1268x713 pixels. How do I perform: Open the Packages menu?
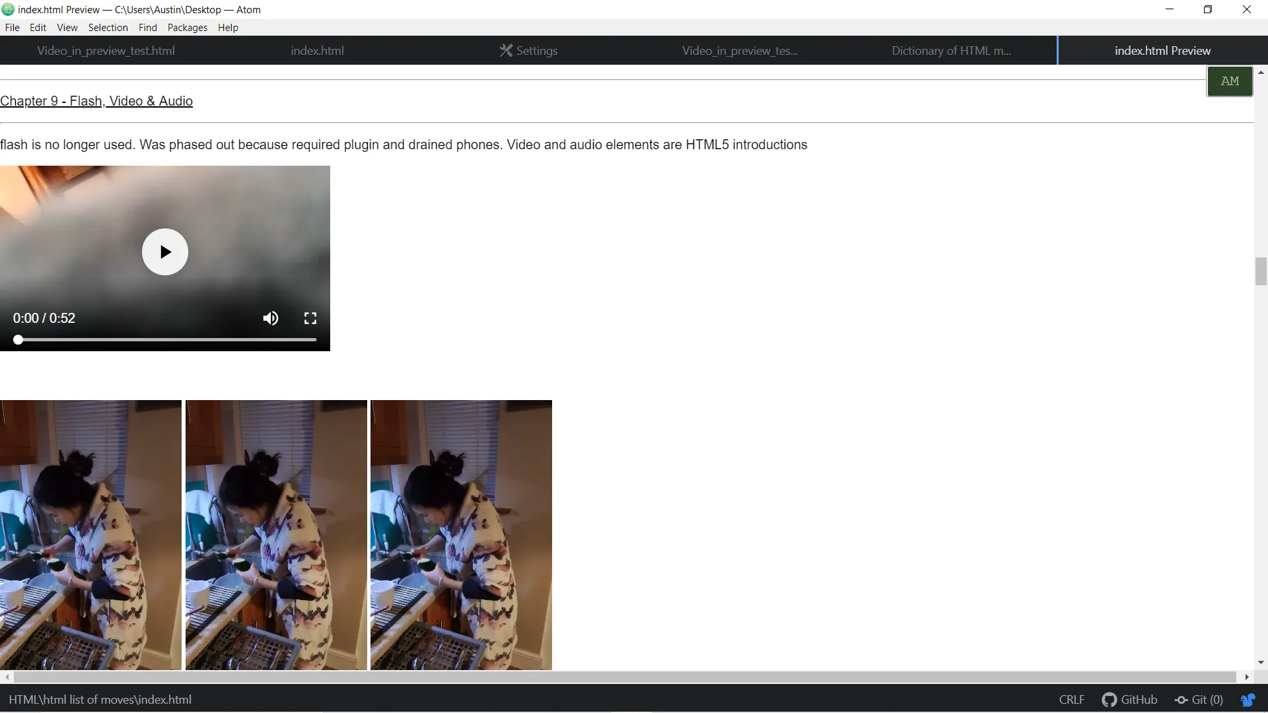click(x=187, y=28)
